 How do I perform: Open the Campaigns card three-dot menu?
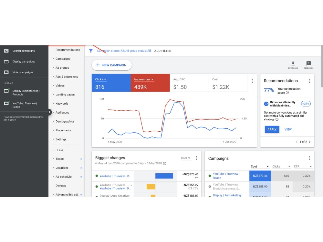click(309, 158)
